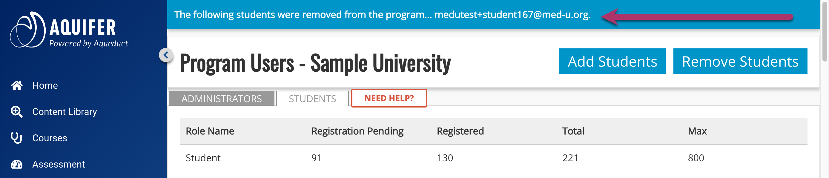Click the Assessment gauge icon

17,165
